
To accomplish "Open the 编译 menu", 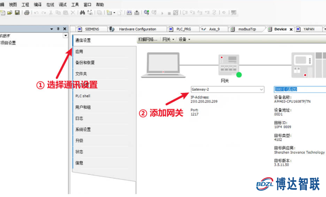I will (38, 4).
